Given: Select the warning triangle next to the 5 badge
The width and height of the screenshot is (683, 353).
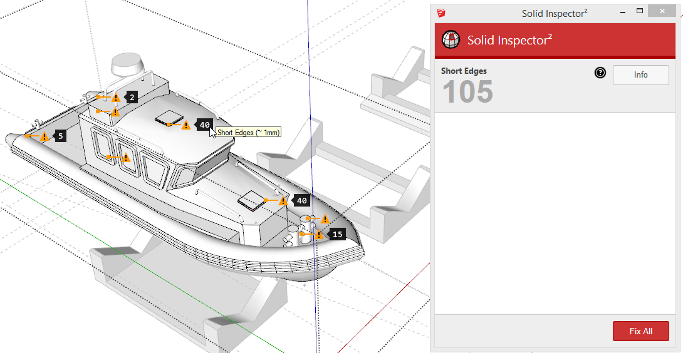Looking at the screenshot, I should tap(44, 136).
